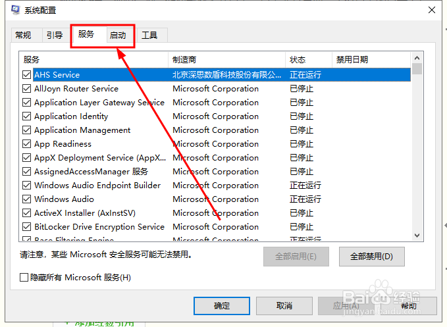The width and height of the screenshot is (447, 327).
Task: Select Application Layer Gateway Service text
Action: 99,102
